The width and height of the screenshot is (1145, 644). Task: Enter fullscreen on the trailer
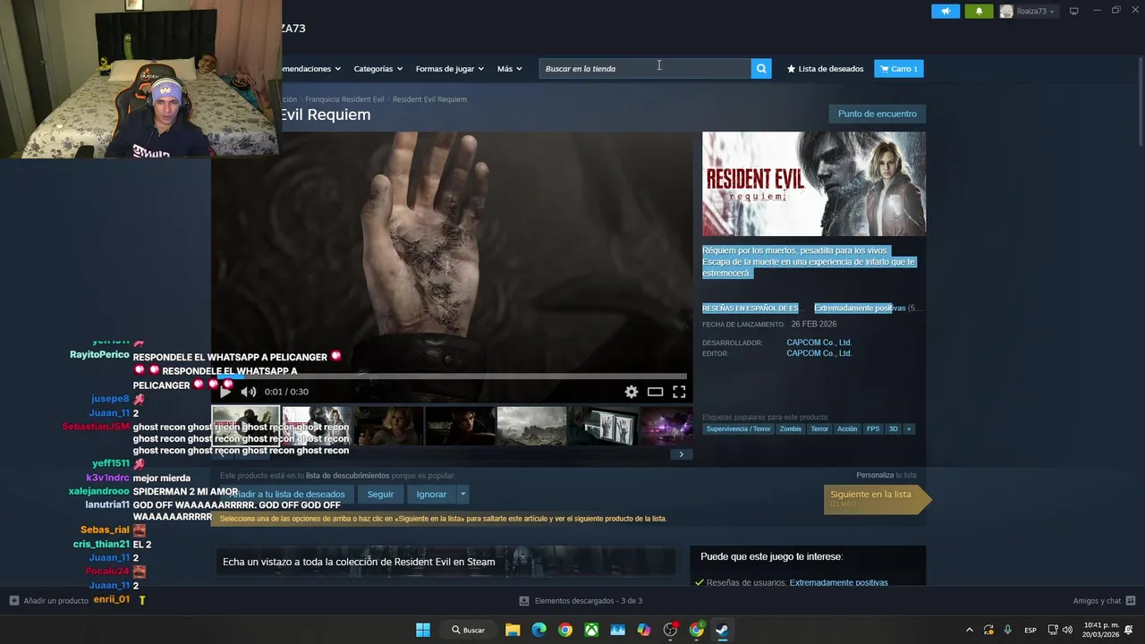pos(679,392)
